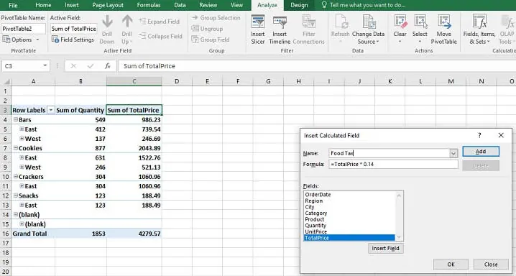Click the insert function fx icon
This screenshot has width=516, height=276.
click(108, 66)
